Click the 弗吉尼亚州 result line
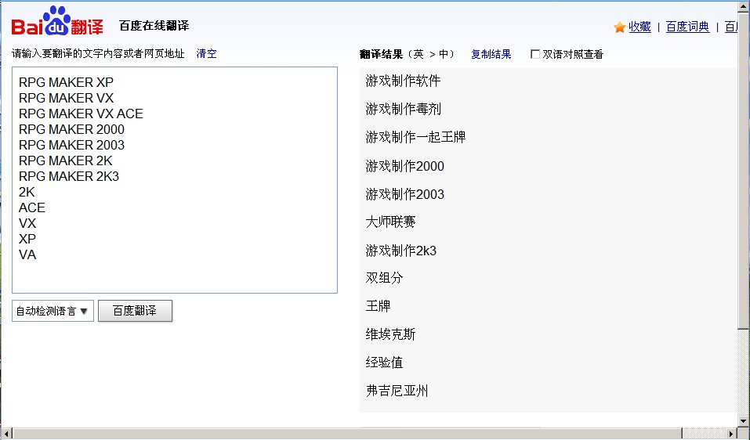Image resolution: width=750 pixels, height=440 pixels. click(x=397, y=391)
